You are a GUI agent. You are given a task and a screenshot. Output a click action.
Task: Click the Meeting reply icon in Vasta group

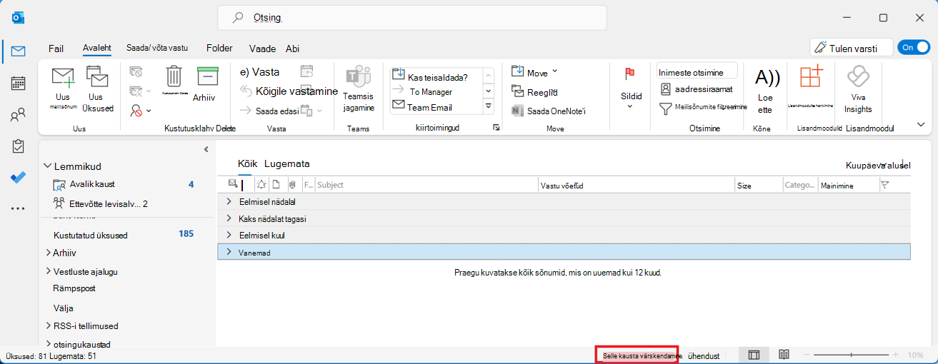point(306,71)
